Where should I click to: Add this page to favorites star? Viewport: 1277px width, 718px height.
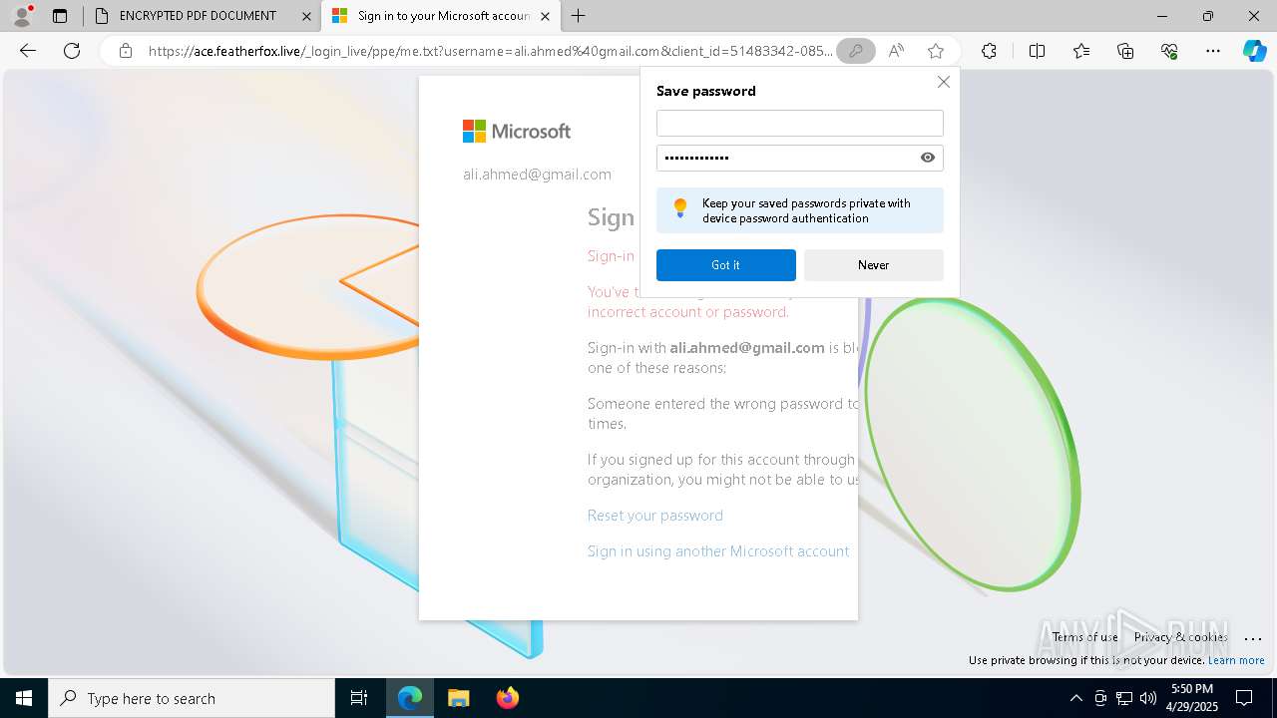point(935,51)
